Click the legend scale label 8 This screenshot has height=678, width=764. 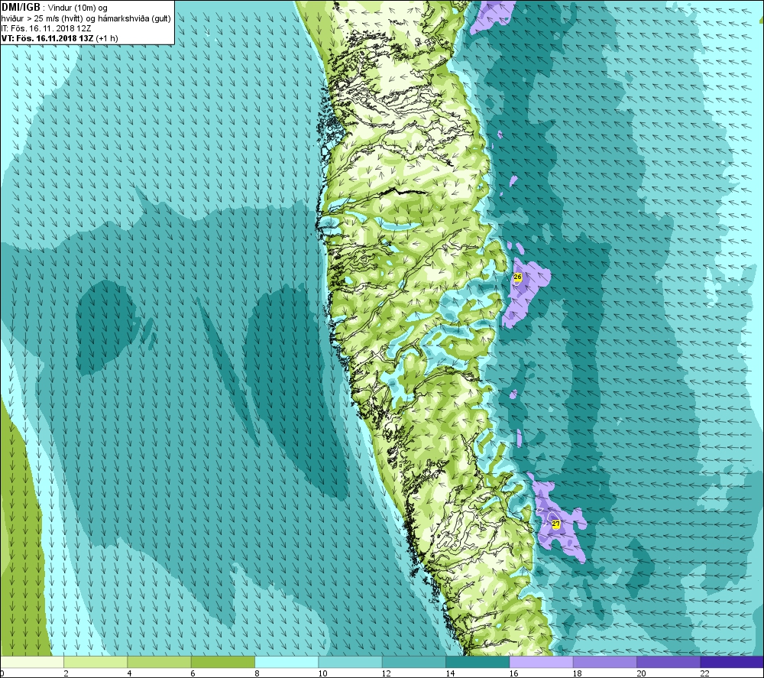[257, 673]
